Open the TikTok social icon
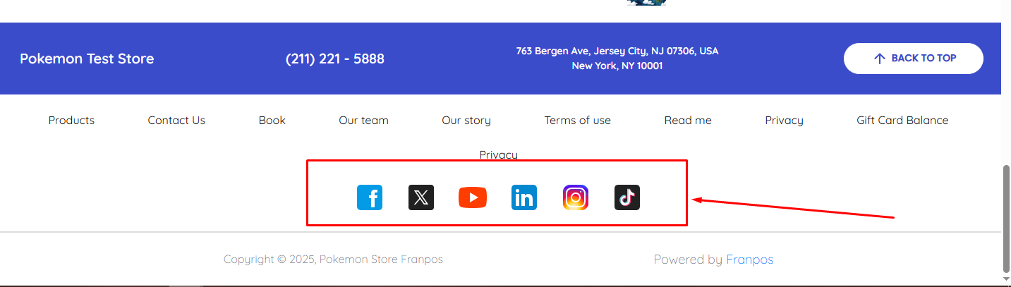This screenshot has width=1011, height=287. point(627,197)
